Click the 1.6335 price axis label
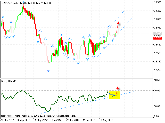The width and height of the screenshot is (165, 123). tap(157, 2)
